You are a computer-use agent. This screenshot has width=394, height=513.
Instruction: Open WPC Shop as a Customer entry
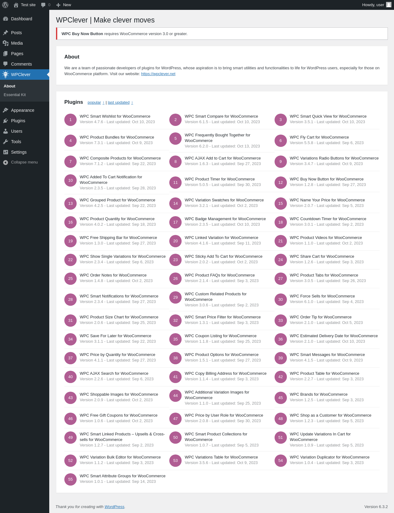point(331,415)
